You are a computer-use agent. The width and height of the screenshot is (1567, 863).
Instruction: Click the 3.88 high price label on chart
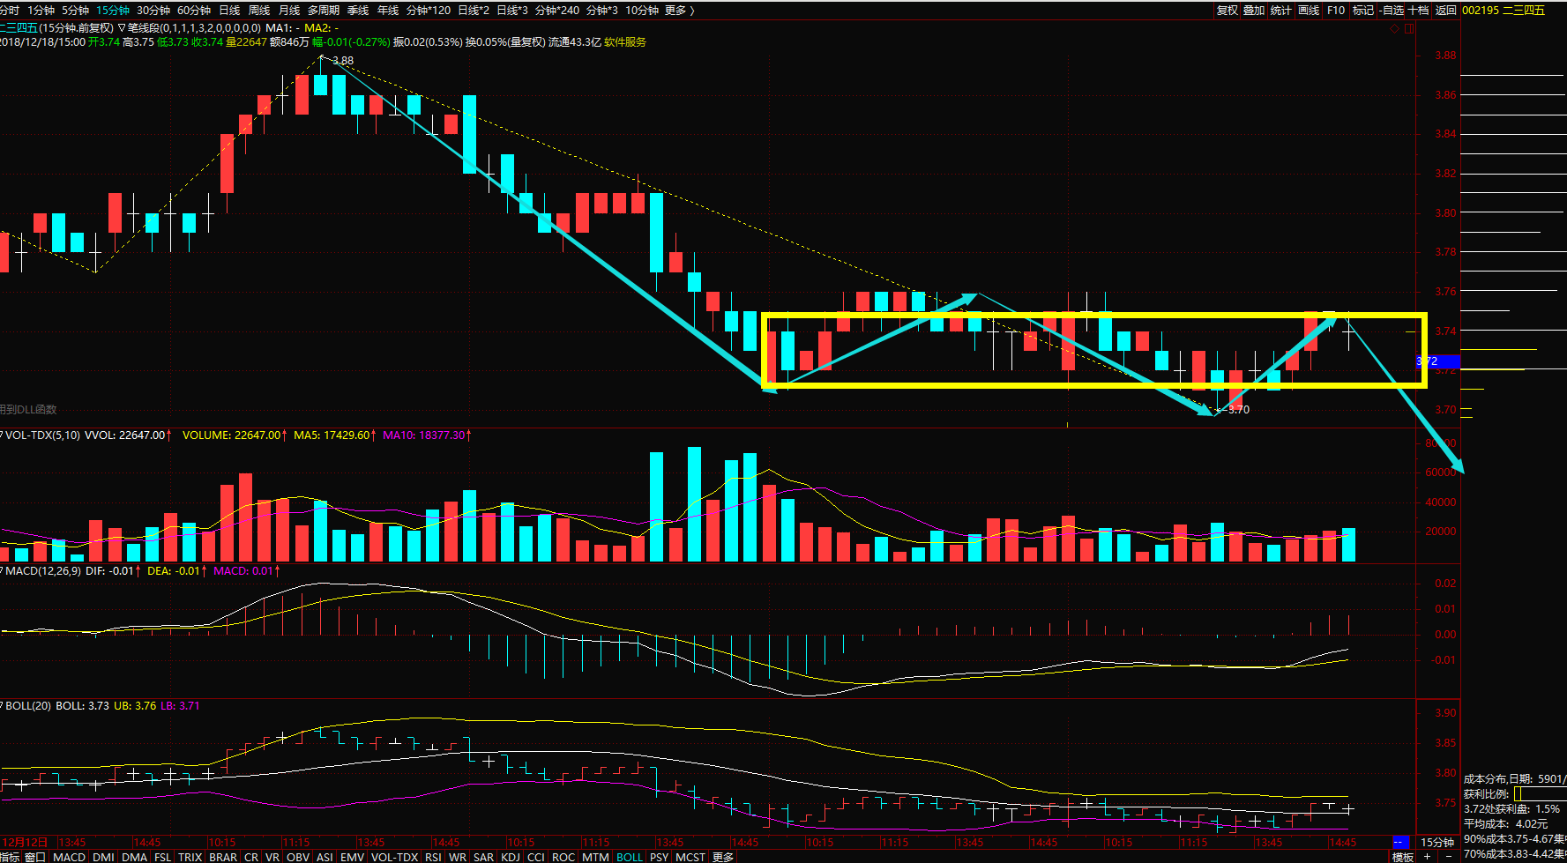pos(343,61)
